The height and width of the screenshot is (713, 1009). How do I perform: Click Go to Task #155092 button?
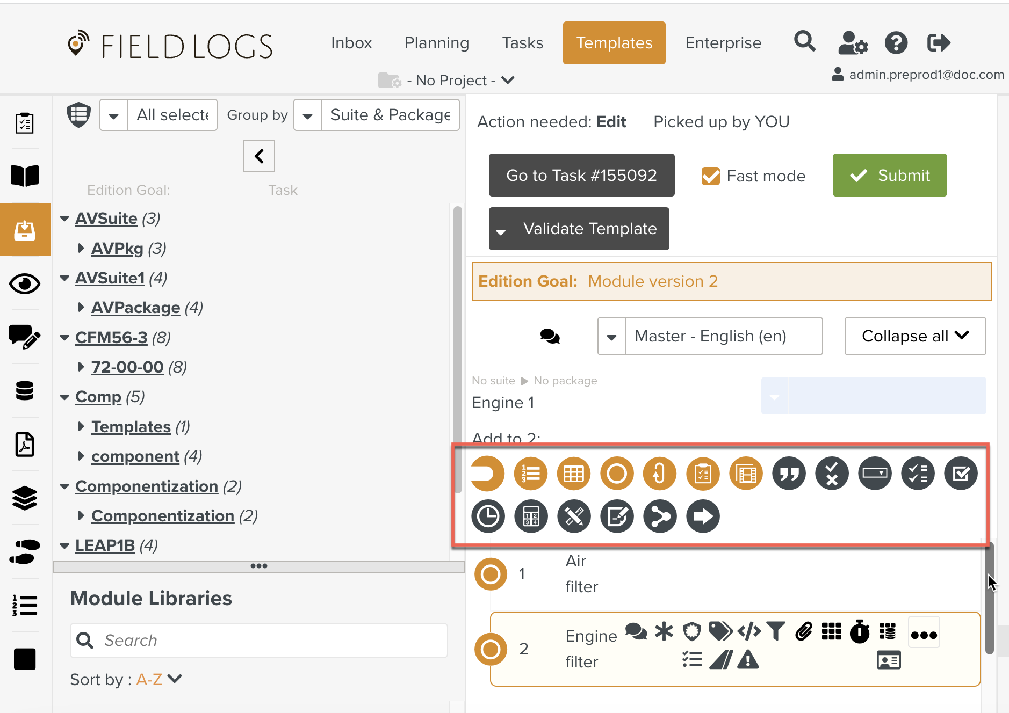coord(581,176)
